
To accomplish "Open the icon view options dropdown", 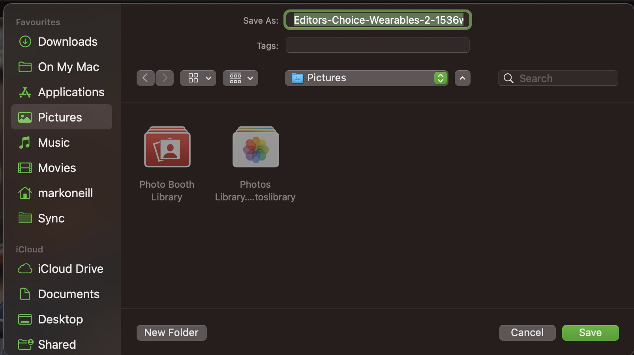I will 198,78.
